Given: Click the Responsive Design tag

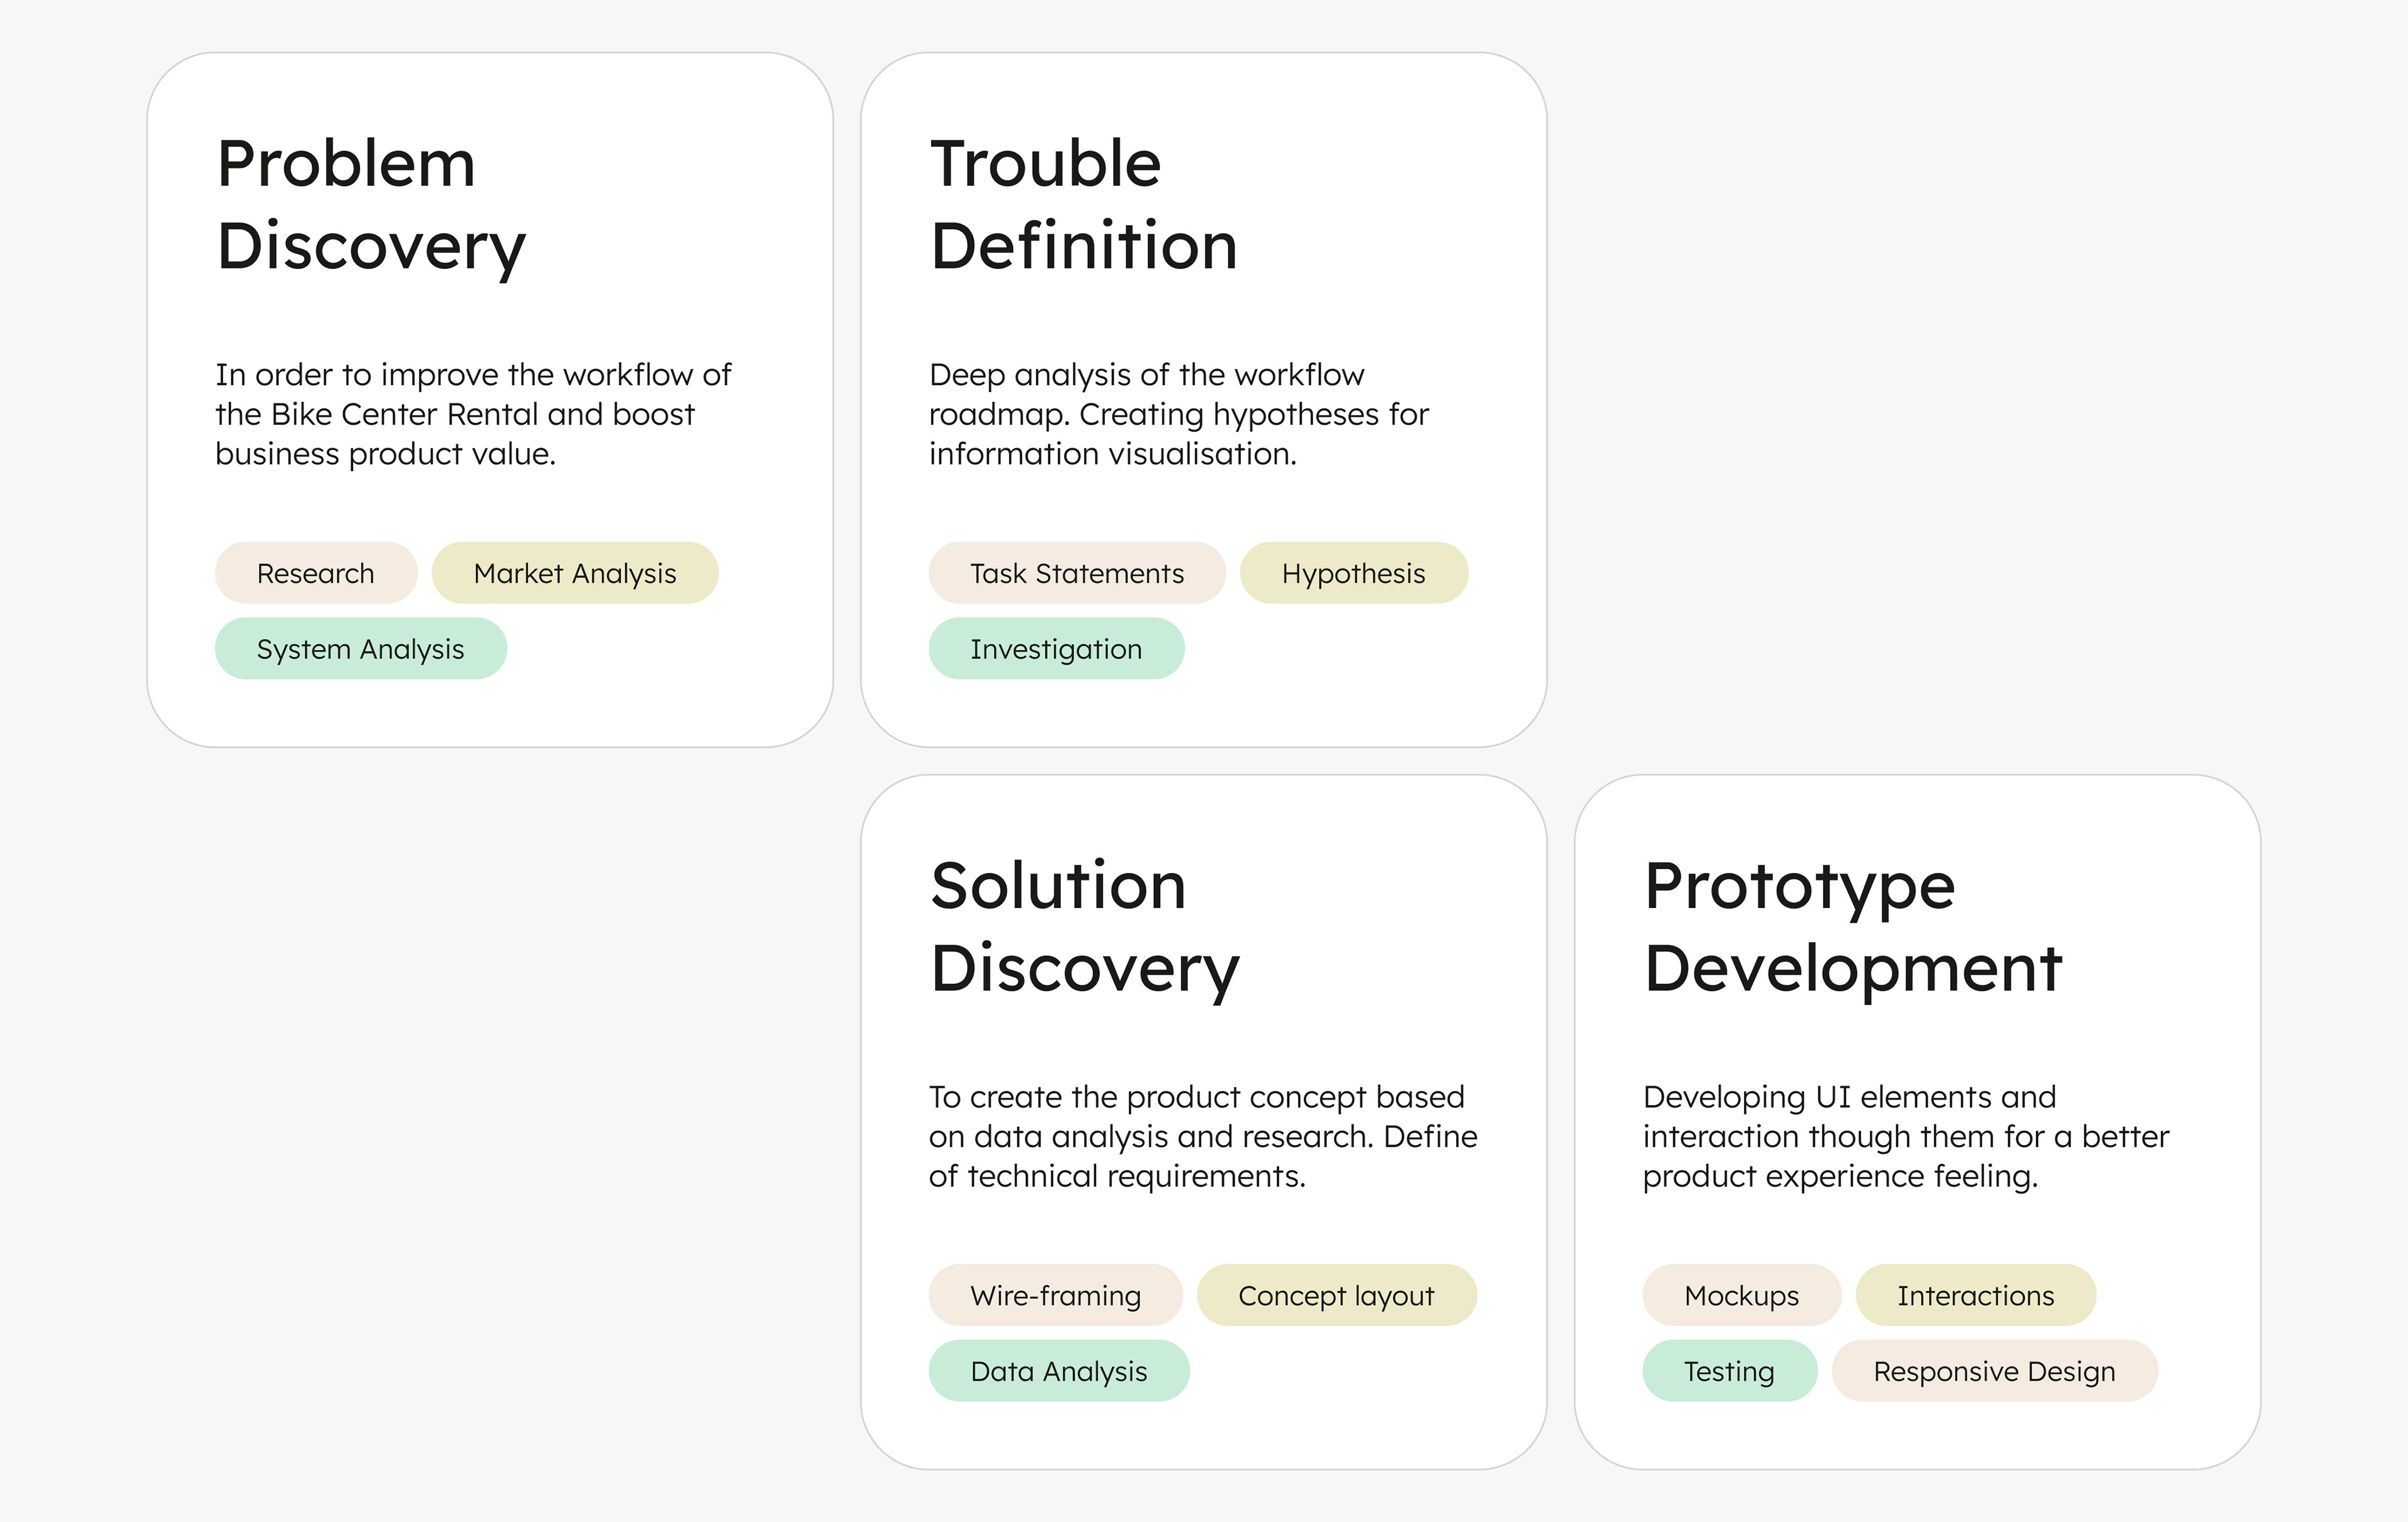Looking at the screenshot, I should pos(1994,1371).
